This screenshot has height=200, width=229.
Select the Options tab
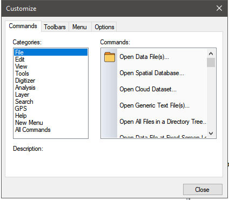tap(104, 27)
